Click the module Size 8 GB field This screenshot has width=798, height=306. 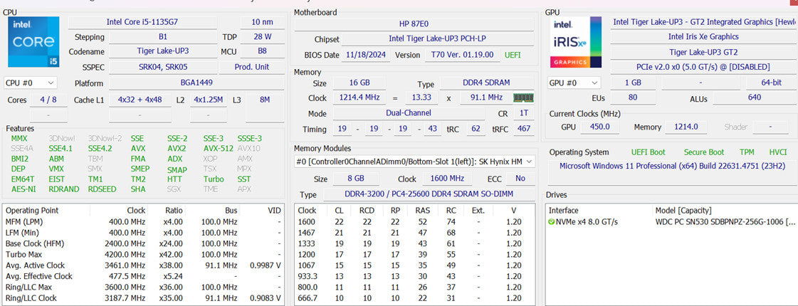[355, 179]
